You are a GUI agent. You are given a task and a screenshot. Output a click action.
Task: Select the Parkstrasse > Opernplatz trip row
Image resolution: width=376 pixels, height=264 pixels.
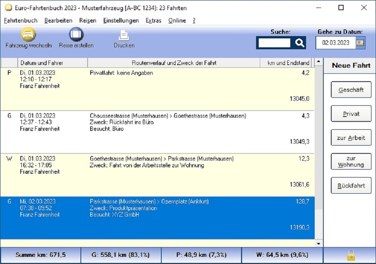coord(157,218)
